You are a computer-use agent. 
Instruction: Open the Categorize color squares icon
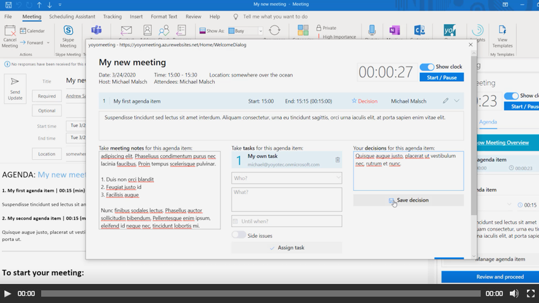[303, 30]
